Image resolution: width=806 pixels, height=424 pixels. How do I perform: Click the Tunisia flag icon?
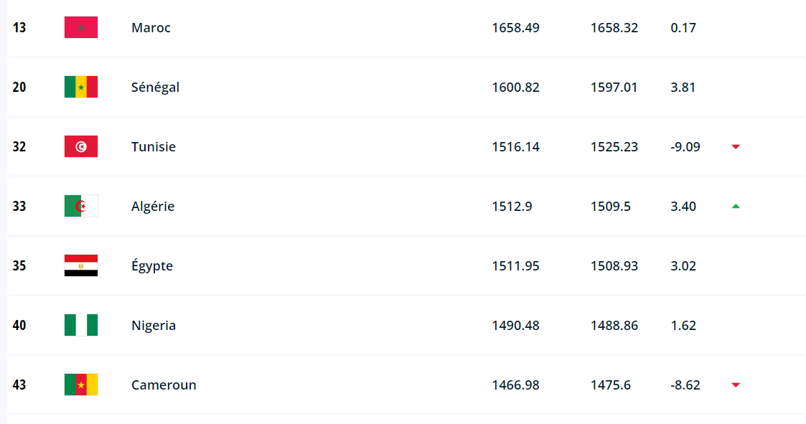[81, 147]
